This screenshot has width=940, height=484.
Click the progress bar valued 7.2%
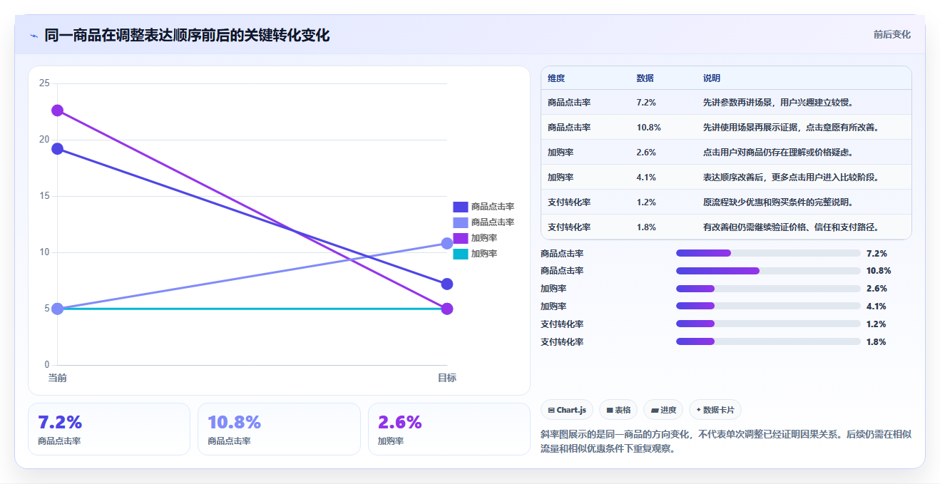[768, 253]
